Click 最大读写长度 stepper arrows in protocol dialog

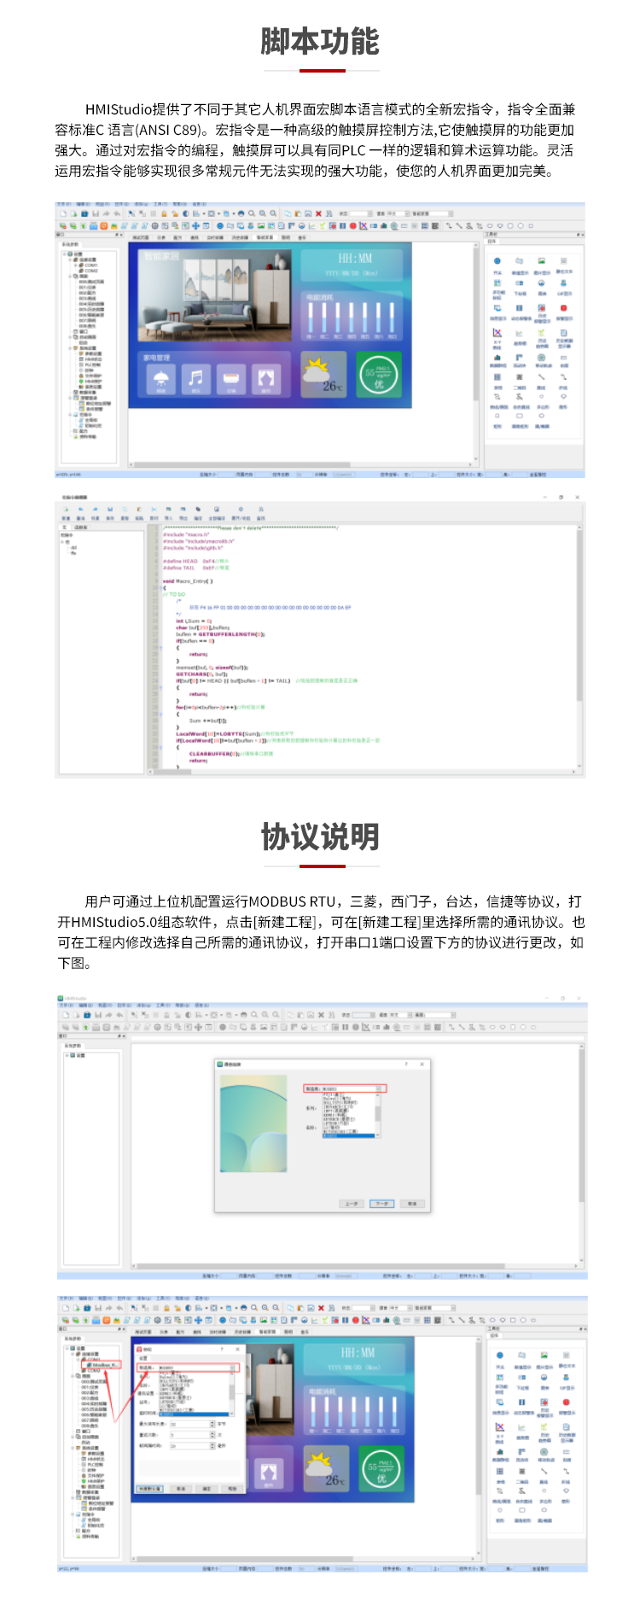(x=212, y=1424)
